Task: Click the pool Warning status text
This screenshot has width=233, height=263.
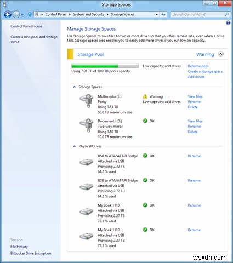Action: coord(205,54)
